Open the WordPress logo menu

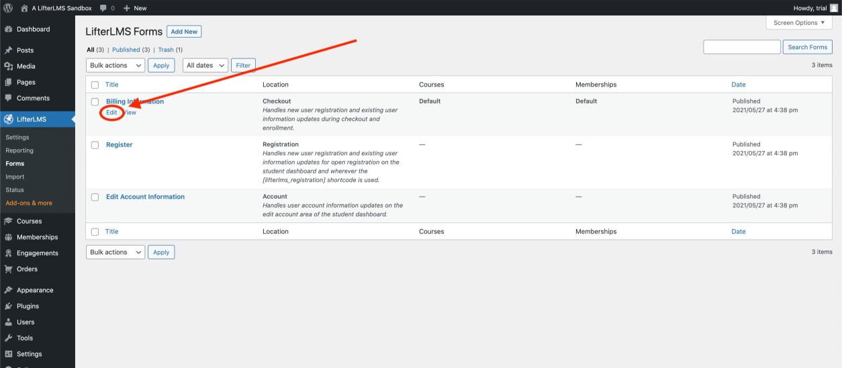[x=8, y=8]
